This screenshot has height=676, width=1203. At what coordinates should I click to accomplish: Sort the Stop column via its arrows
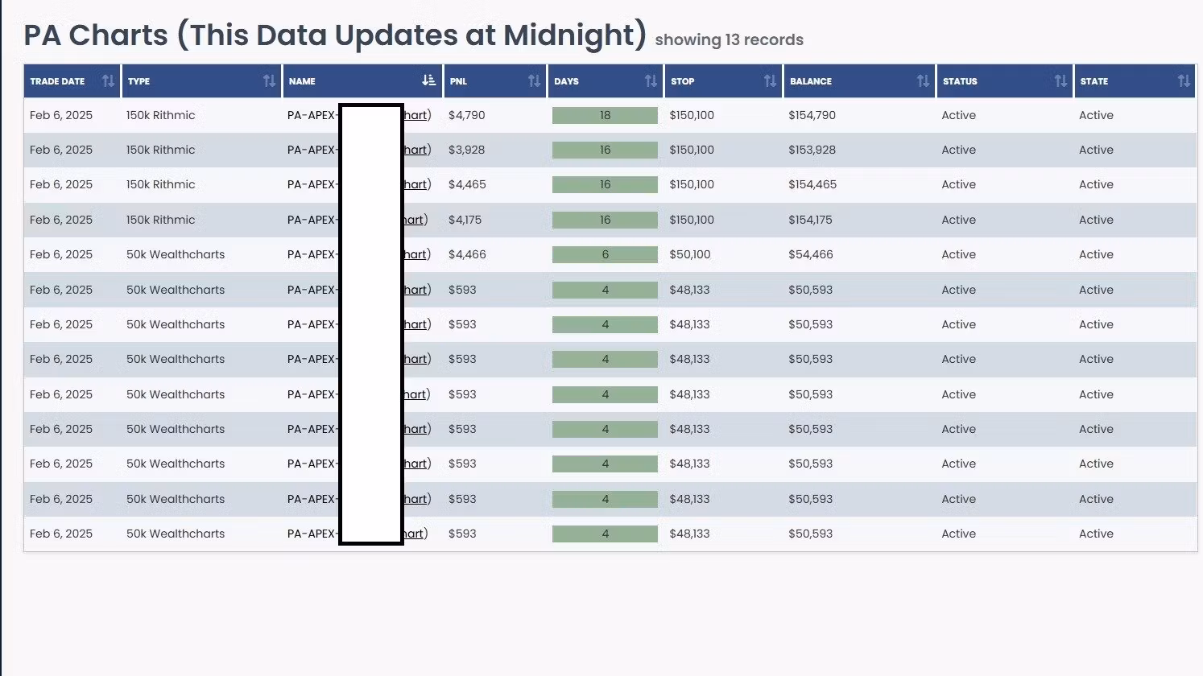pos(770,81)
